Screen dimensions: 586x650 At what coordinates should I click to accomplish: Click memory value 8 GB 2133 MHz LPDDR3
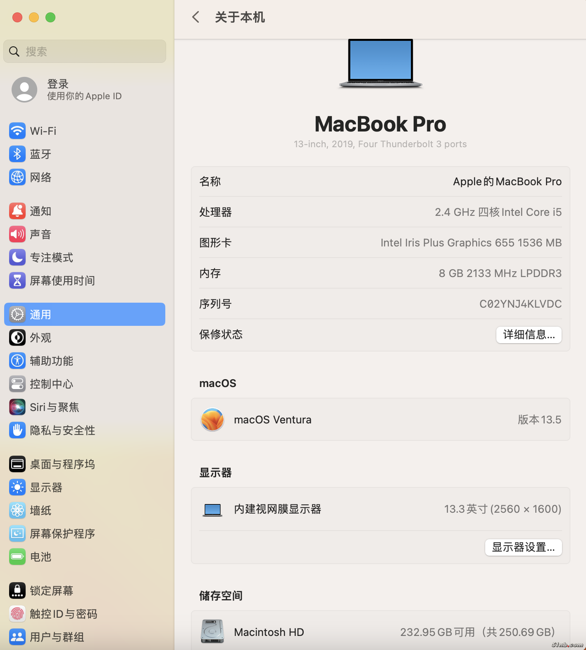(500, 273)
